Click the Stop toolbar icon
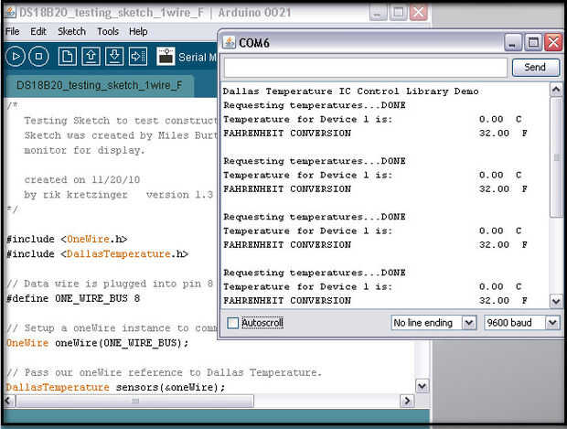 click(38, 57)
